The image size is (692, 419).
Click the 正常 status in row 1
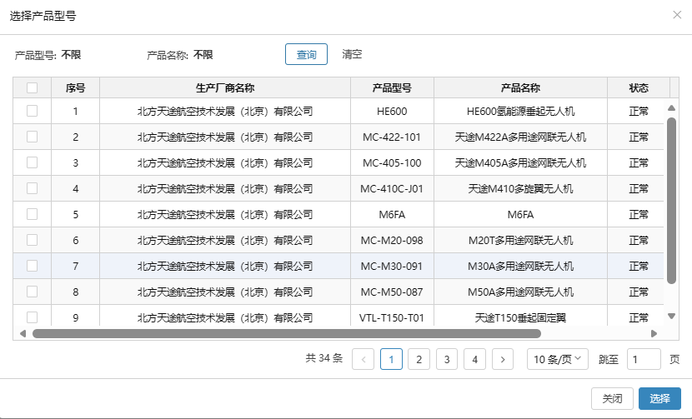click(639, 111)
